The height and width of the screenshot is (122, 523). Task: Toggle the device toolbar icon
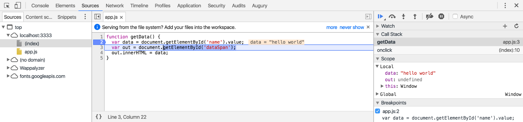tap(18, 5)
